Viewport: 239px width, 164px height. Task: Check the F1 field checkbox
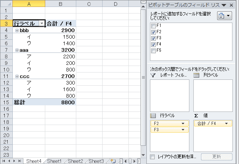click(x=153, y=26)
